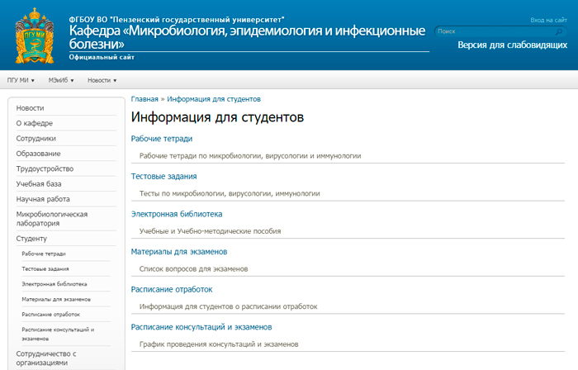
Task: Click the department title Кафедра «Микробиология…»
Action: (247, 37)
